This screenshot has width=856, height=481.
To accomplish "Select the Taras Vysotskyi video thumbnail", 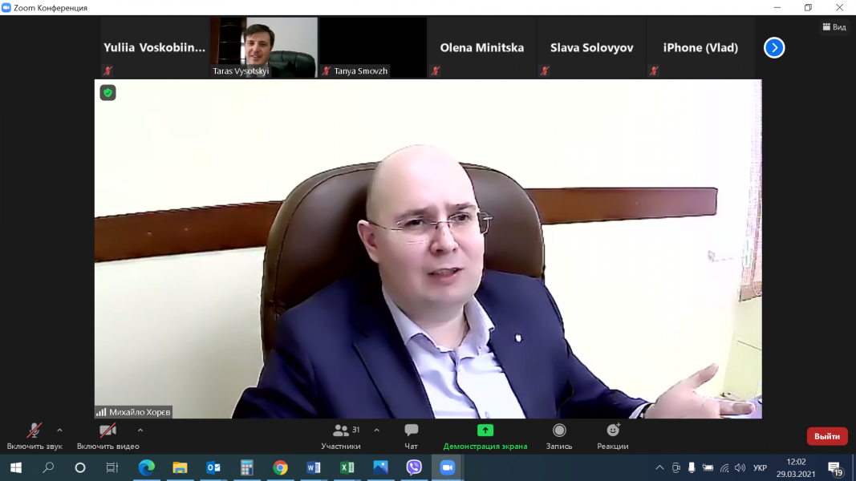I will (x=264, y=47).
